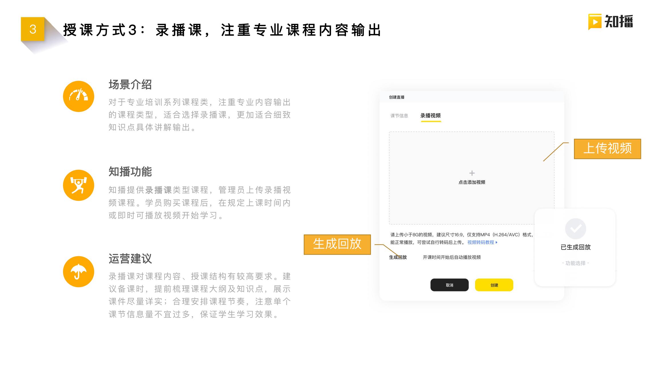Click the 点击添加视频 upload area text

pos(472,182)
